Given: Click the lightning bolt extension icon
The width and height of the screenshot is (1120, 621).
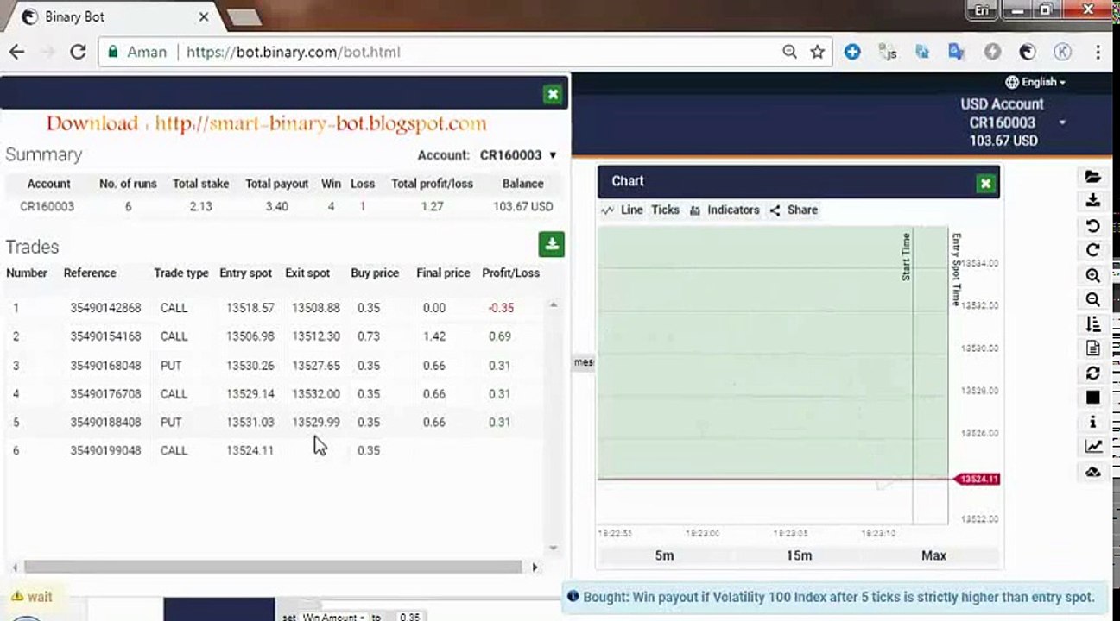Looking at the screenshot, I should 992,52.
